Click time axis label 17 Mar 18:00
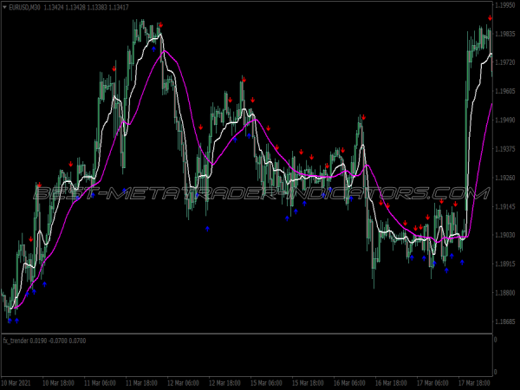520x390 pixels. 474,383
